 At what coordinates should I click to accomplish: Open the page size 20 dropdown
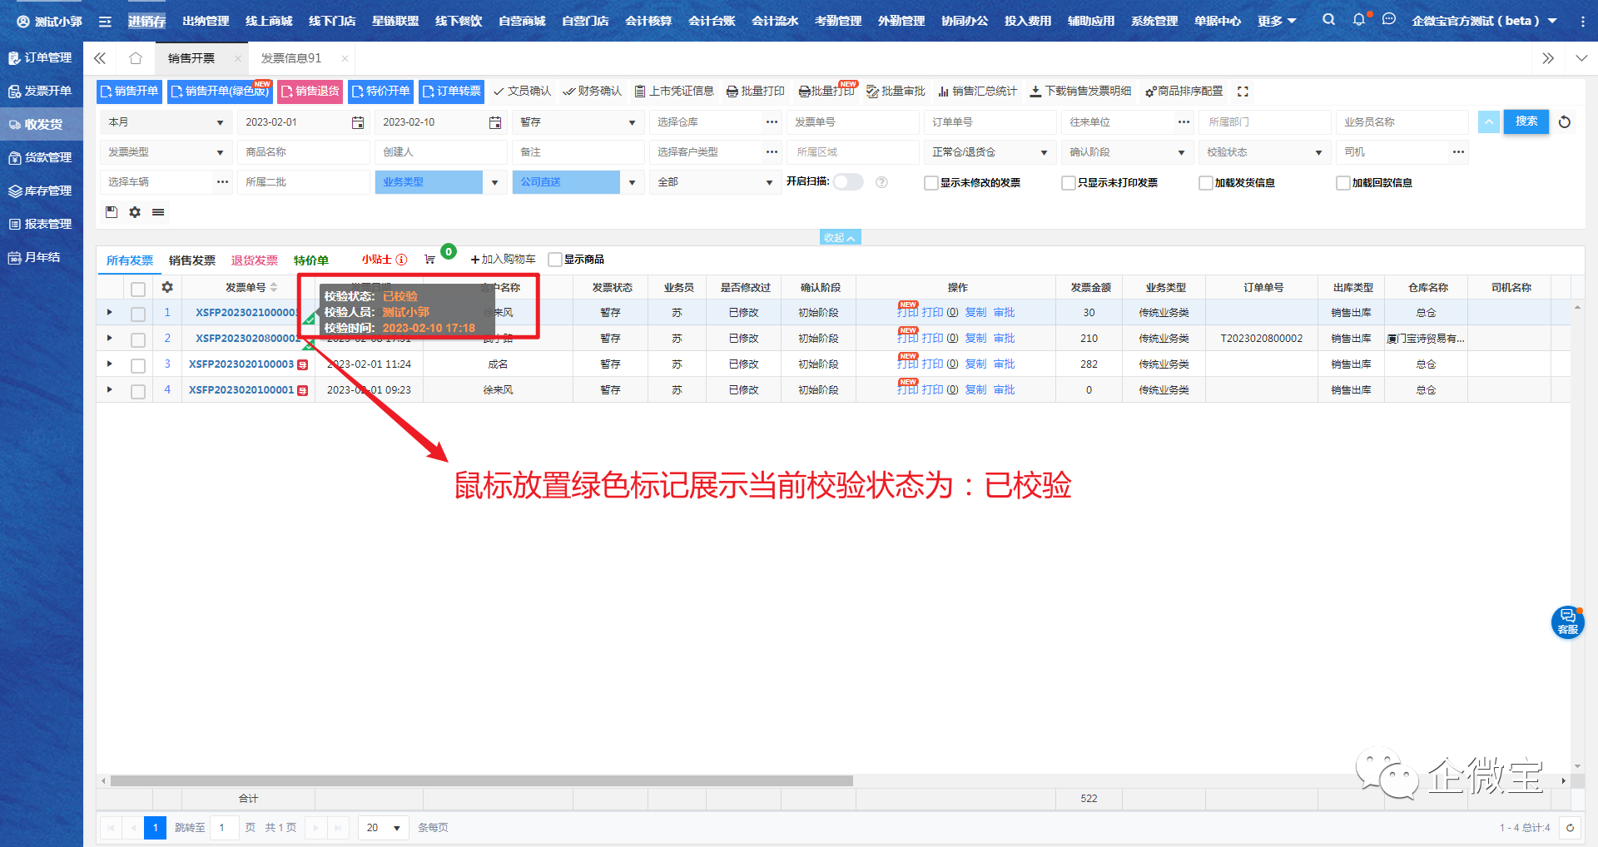pyautogui.click(x=384, y=828)
